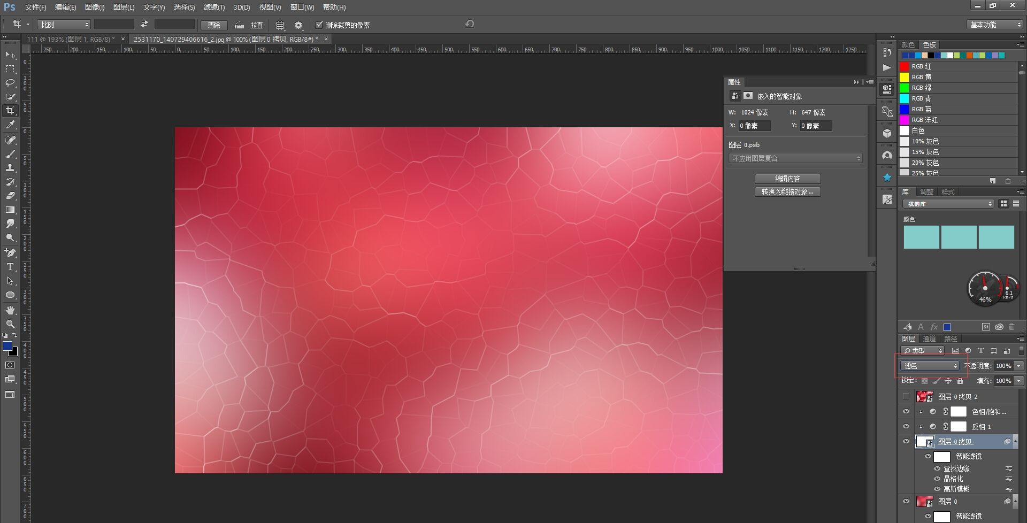Toggle visibility of 晶格化 filter
Viewport: 1027px width, 523px height.
pos(937,479)
